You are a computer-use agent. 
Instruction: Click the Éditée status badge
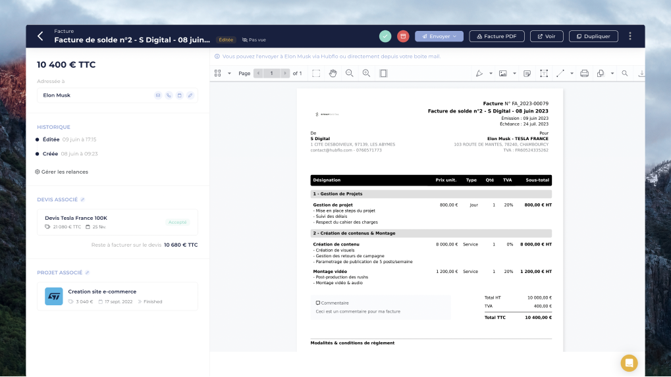coord(226,39)
